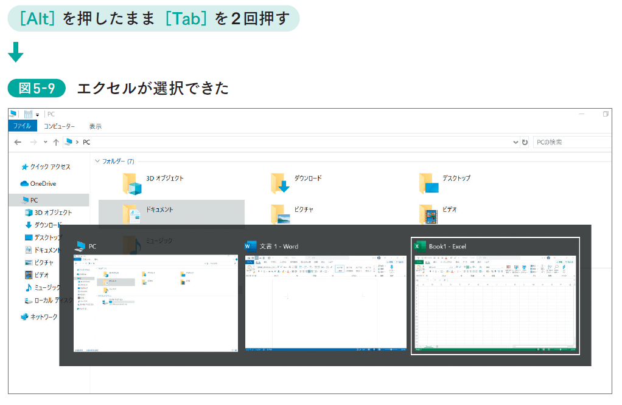Open the 表示 ribbon tab

95,126
